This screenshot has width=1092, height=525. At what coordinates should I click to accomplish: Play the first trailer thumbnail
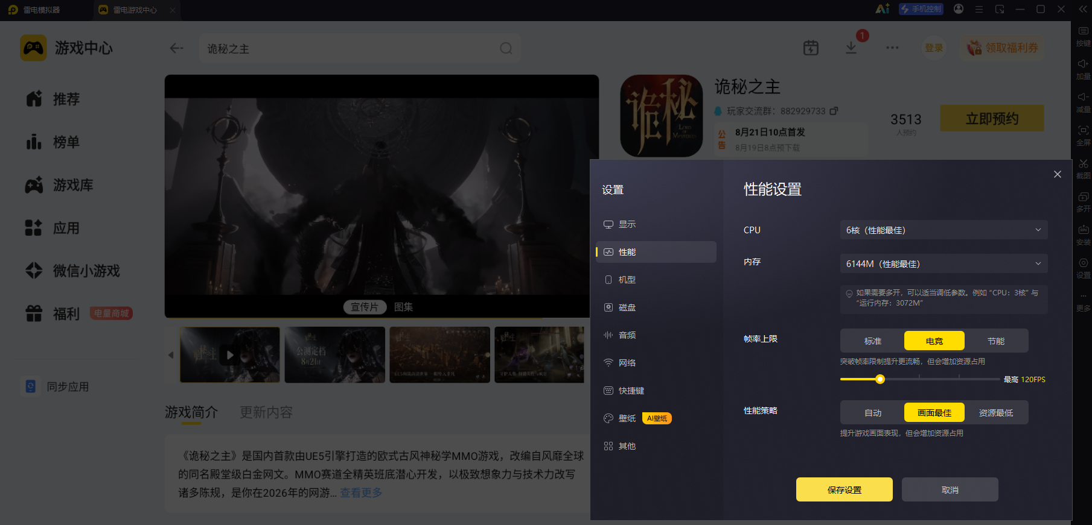[230, 354]
